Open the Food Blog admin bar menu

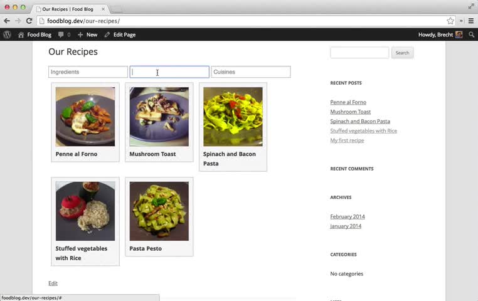click(35, 34)
